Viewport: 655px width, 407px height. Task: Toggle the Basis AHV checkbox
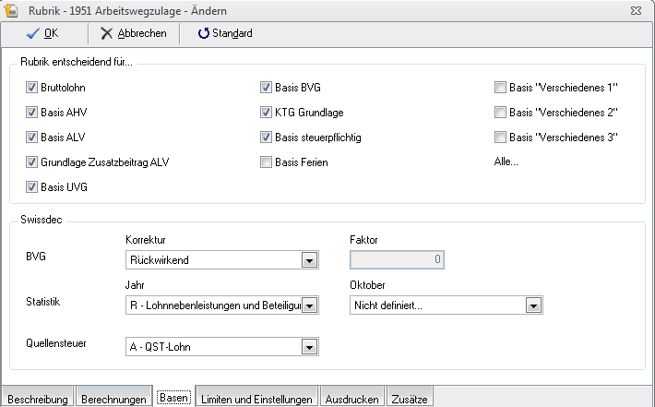point(31,113)
